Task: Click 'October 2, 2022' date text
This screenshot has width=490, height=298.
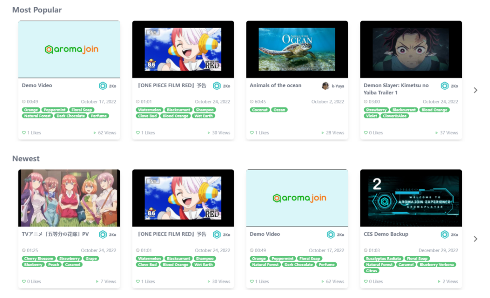Action: click(328, 102)
